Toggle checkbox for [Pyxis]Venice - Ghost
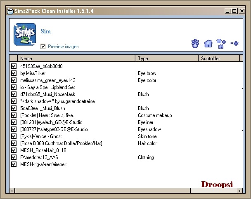 click(x=14, y=136)
